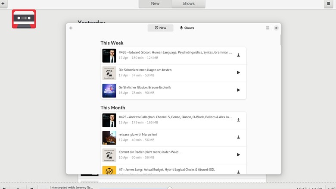The width and height of the screenshot is (336, 189).
Task: Play 'Gefährlicher Glaube: Braune Esoterik' episode
Action: [238, 90]
